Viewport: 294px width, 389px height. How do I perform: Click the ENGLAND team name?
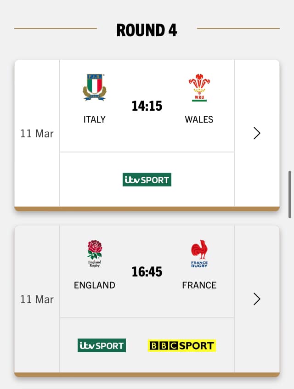pyautogui.click(x=95, y=285)
